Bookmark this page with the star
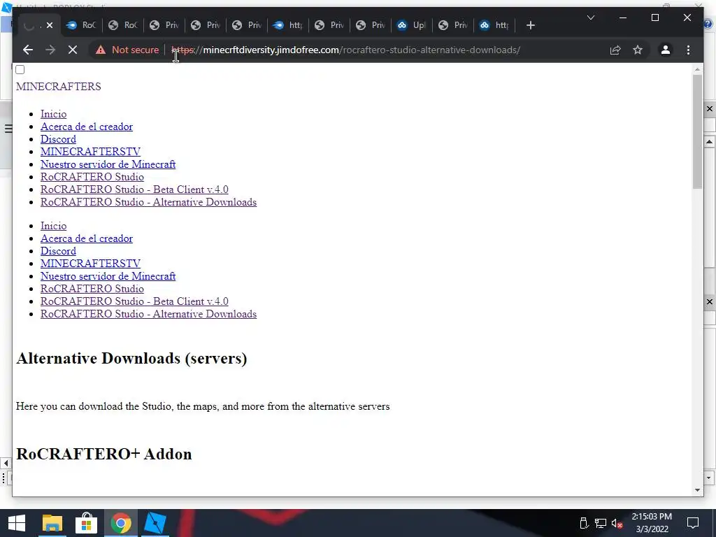 point(638,50)
